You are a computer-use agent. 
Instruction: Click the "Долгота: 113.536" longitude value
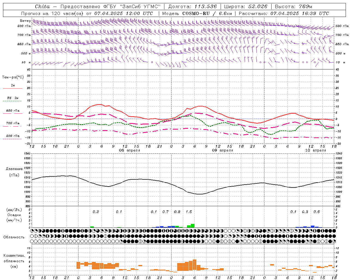pos(192,7)
